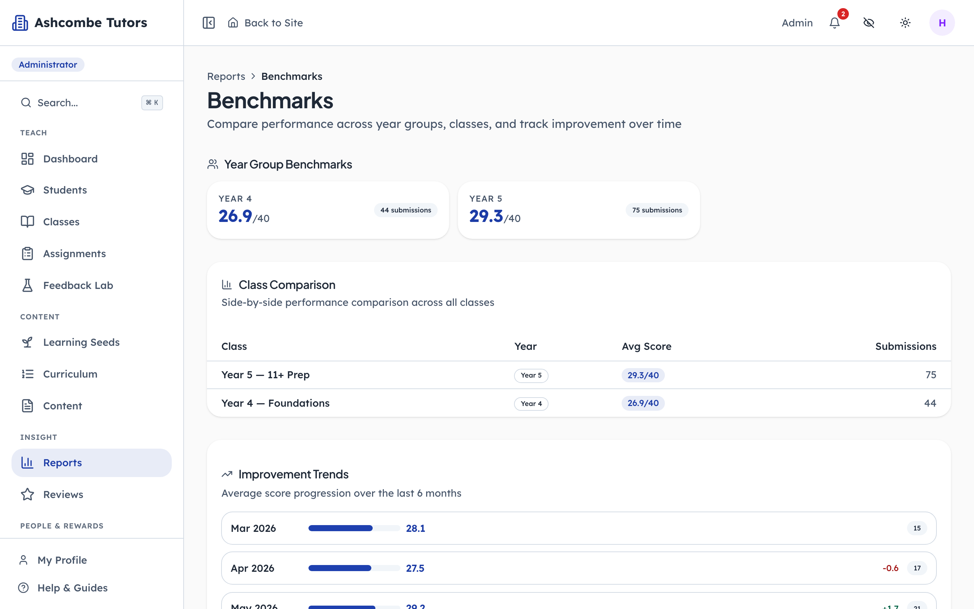Focus the sidebar Search field
Image resolution: width=974 pixels, height=609 pixels.
[x=91, y=103]
